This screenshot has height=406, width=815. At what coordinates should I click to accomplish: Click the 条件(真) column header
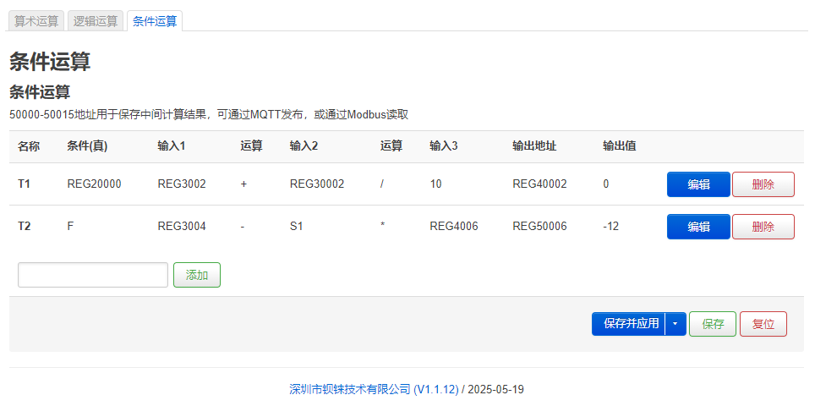pos(87,146)
